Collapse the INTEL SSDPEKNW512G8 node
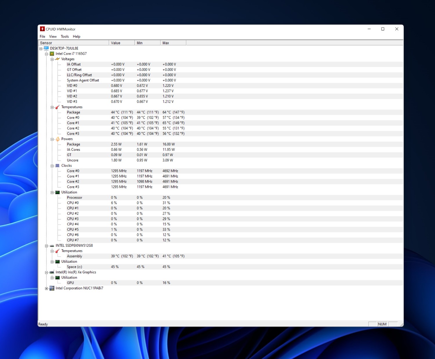The image size is (435, 359). point(46,246)
